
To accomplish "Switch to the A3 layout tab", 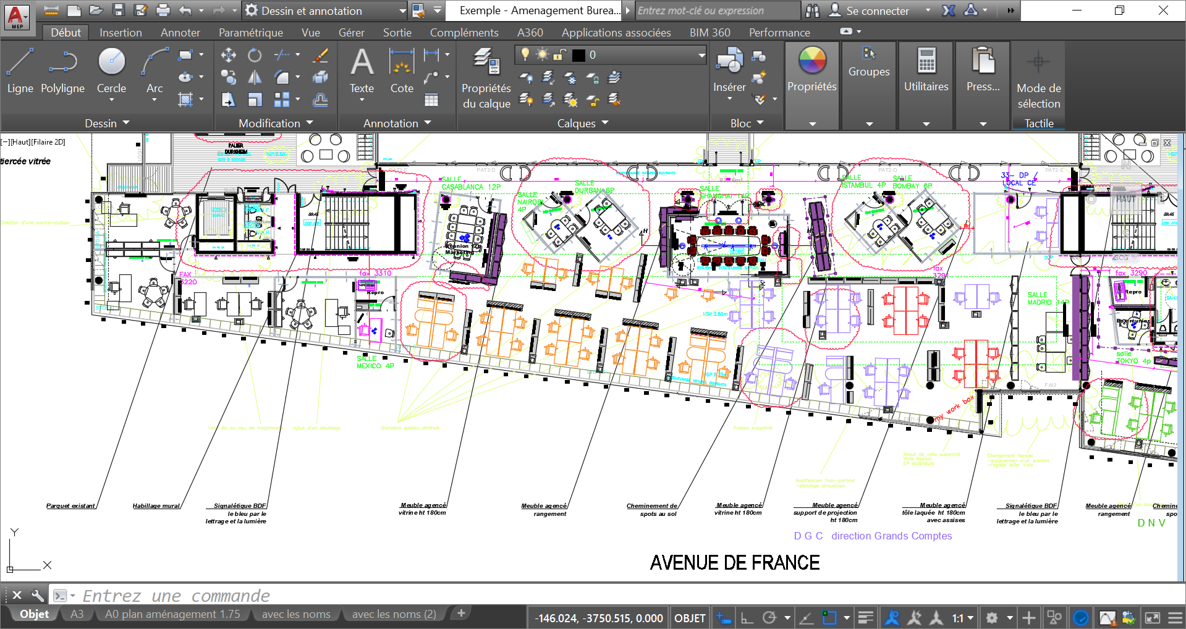I will [x=77, y=614].
